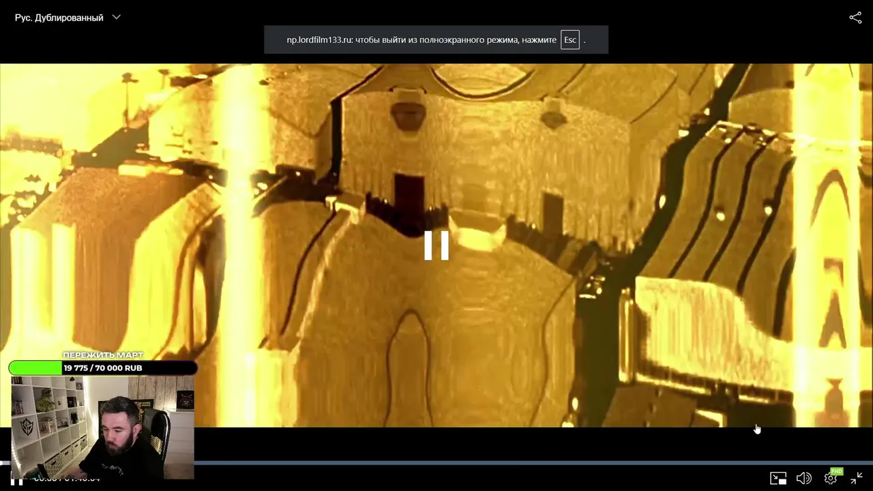Exit fullscreen using the collapse arrows icon
The width and height of the screenshot is (873, 491).
pos(857,479)
